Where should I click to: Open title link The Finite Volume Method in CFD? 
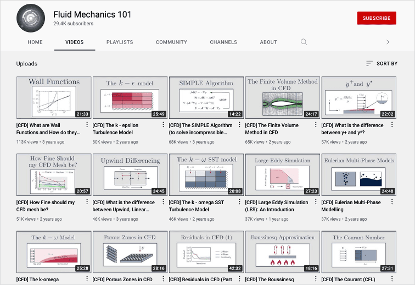click(272, 129)
